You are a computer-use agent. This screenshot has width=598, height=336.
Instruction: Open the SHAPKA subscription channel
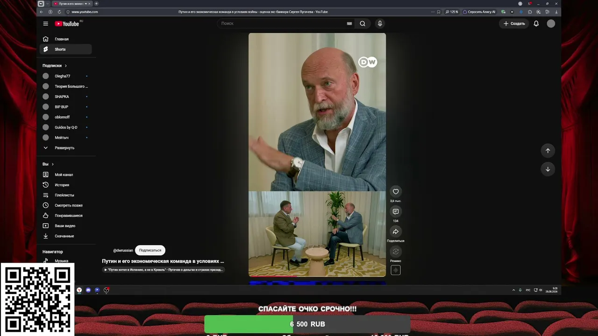coord(66,97)
